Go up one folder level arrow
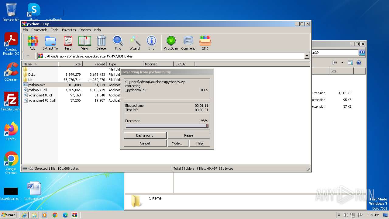The image size is (389, 219). pos(28,56)
